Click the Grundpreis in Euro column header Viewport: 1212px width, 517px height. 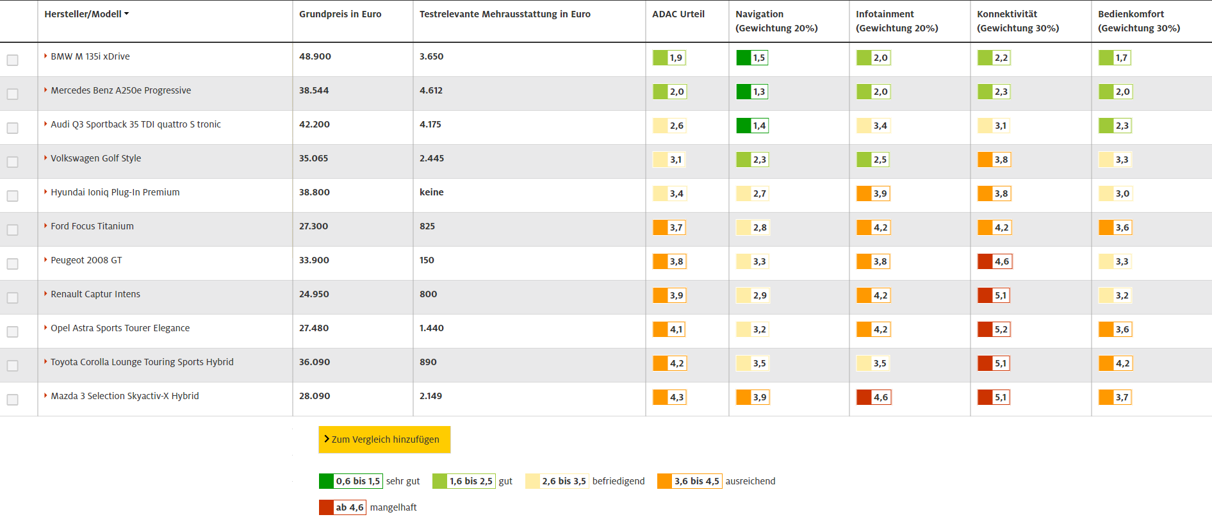click(340, 14)
